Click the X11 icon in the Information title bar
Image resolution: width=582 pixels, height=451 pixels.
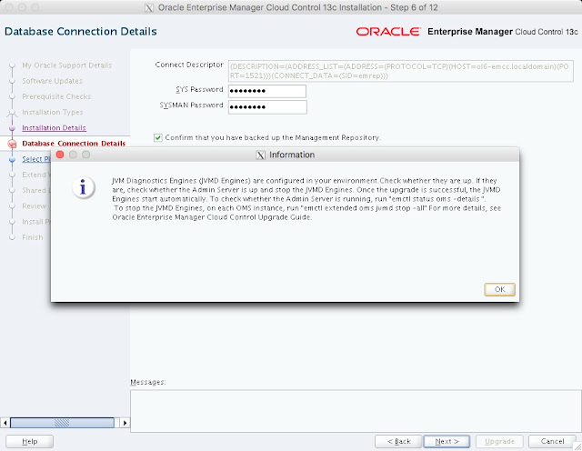coord(261,155)
